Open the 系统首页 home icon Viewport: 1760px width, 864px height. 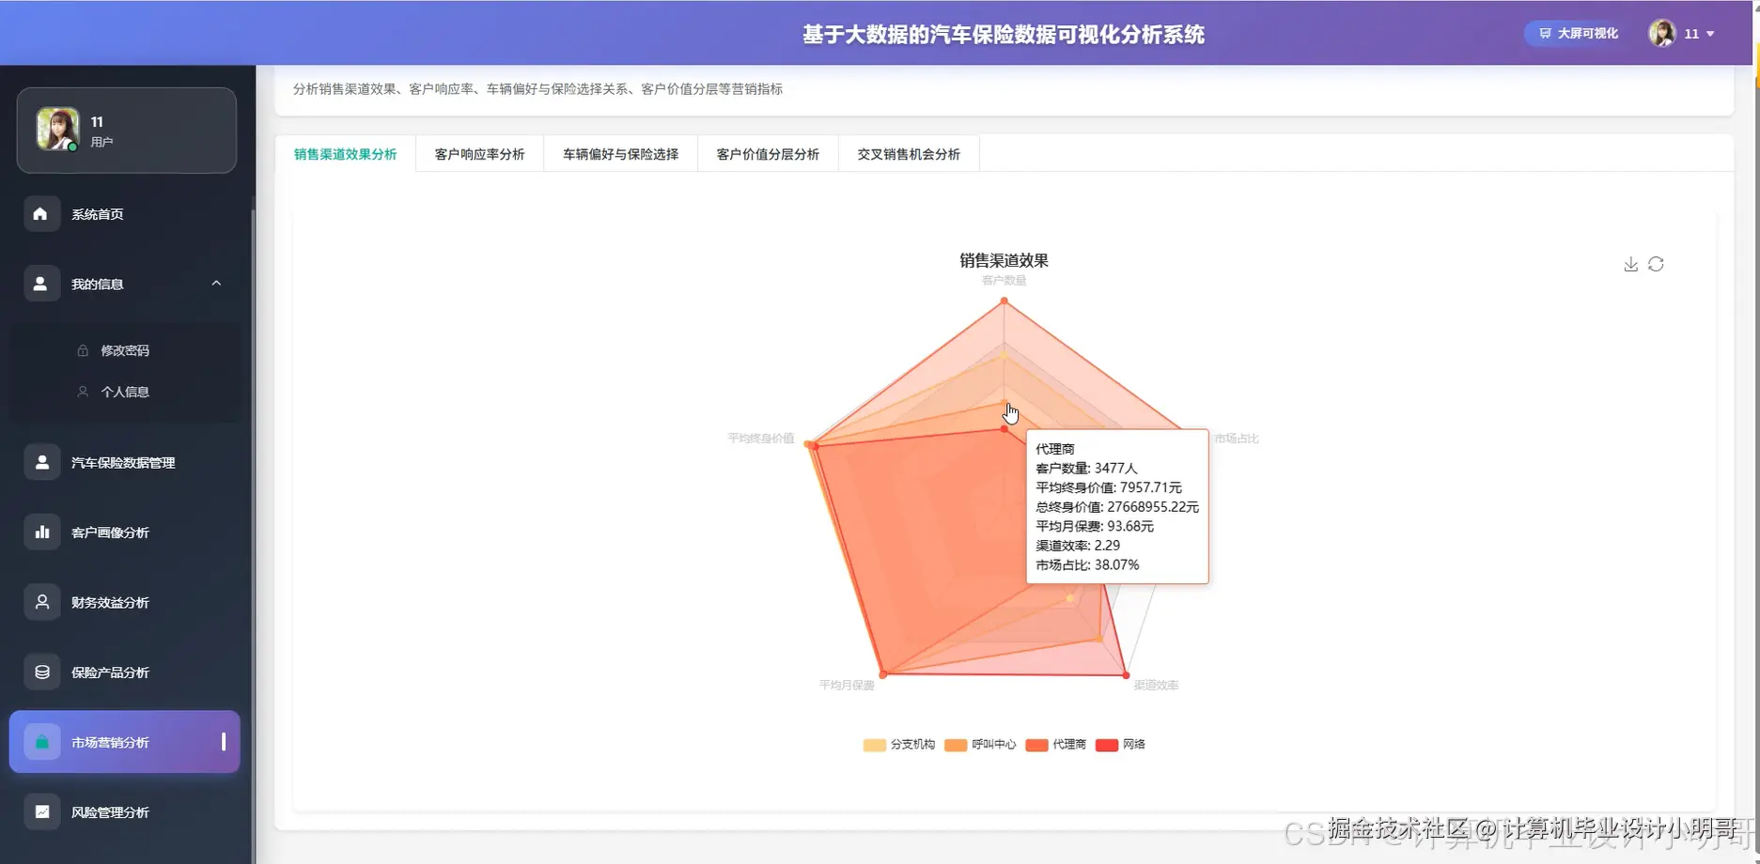pyautogui.click(x=41, y=213)
